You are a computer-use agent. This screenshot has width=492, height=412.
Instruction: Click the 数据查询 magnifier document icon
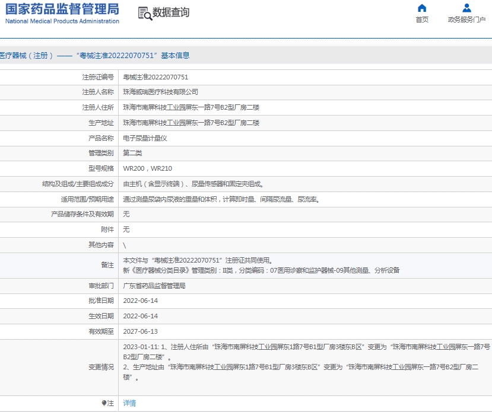pyautogui.click(x=145, y=14)
